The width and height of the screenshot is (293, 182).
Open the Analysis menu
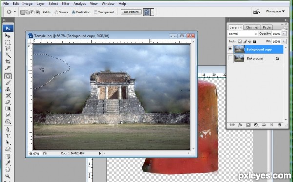click(x=80, y=4)
